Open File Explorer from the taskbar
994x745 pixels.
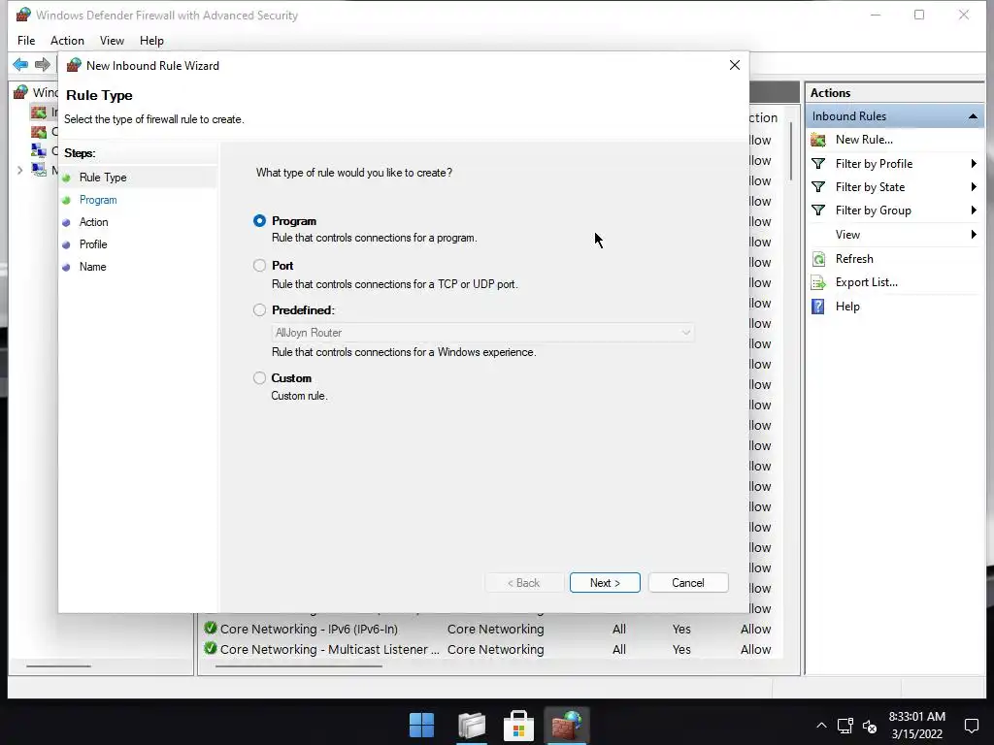coord(472,726)
